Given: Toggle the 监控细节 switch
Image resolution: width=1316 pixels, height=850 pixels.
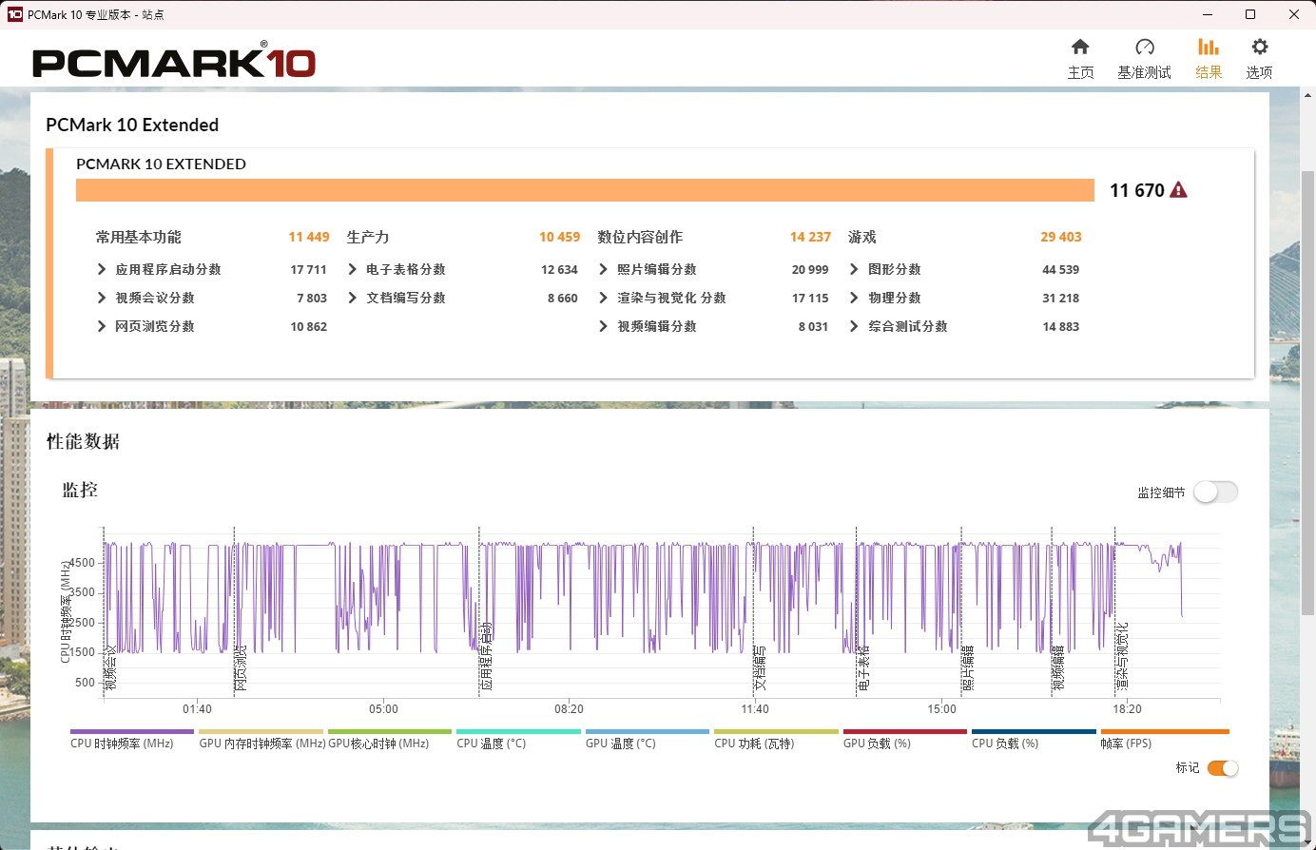Looking at the screenshot, I should coord(1216,492).
